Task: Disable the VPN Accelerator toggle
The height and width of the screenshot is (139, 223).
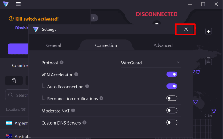Action: click(x=172, y=74)
